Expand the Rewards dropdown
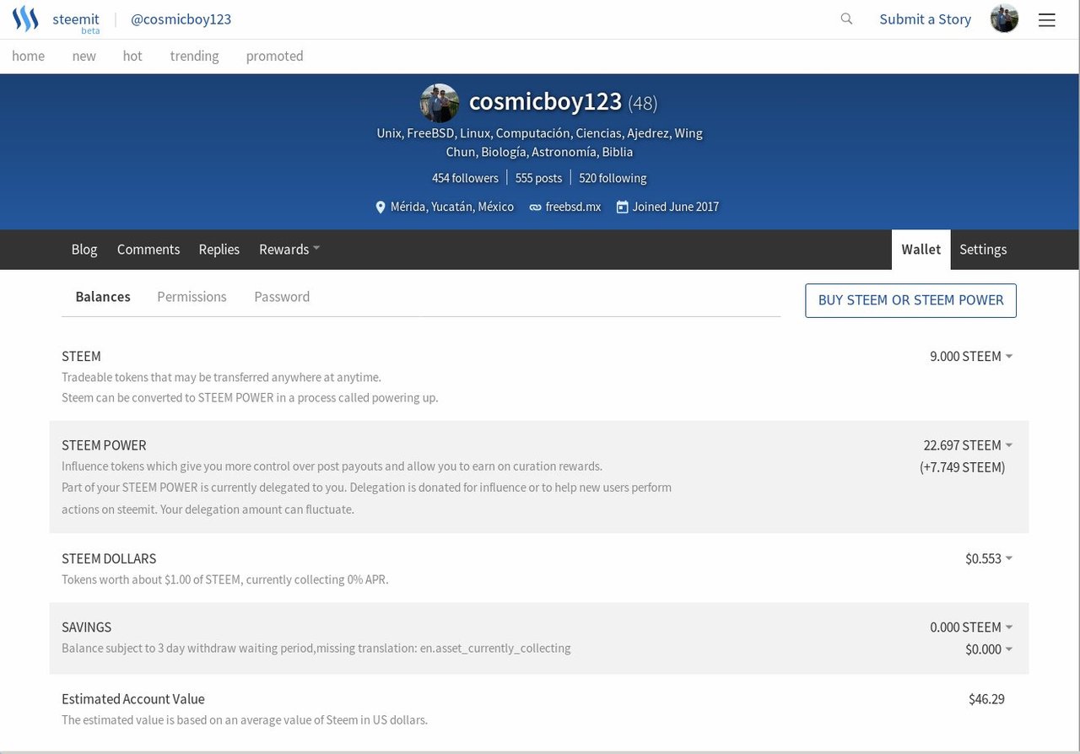The width and height of the screenshot is (1080, 754). point(289,249)
